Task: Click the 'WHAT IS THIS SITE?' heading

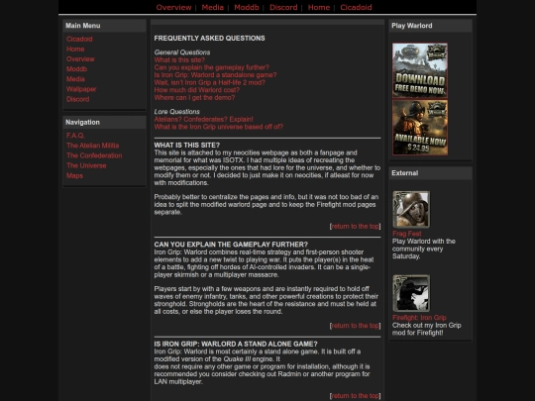Action: tap(187, 146)
